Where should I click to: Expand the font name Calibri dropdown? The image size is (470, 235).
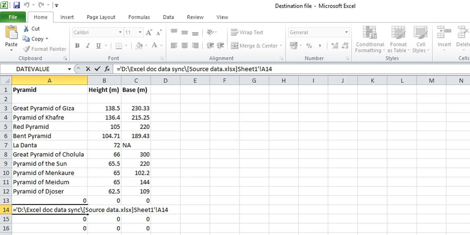pyautogui.click(x=120, y=32)
